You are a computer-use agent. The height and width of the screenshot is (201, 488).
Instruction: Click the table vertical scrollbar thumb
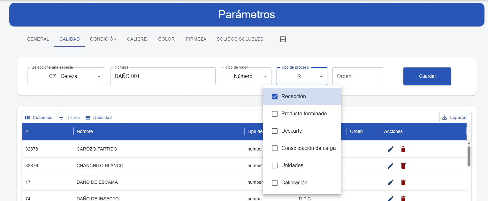[x=469, y=156]
